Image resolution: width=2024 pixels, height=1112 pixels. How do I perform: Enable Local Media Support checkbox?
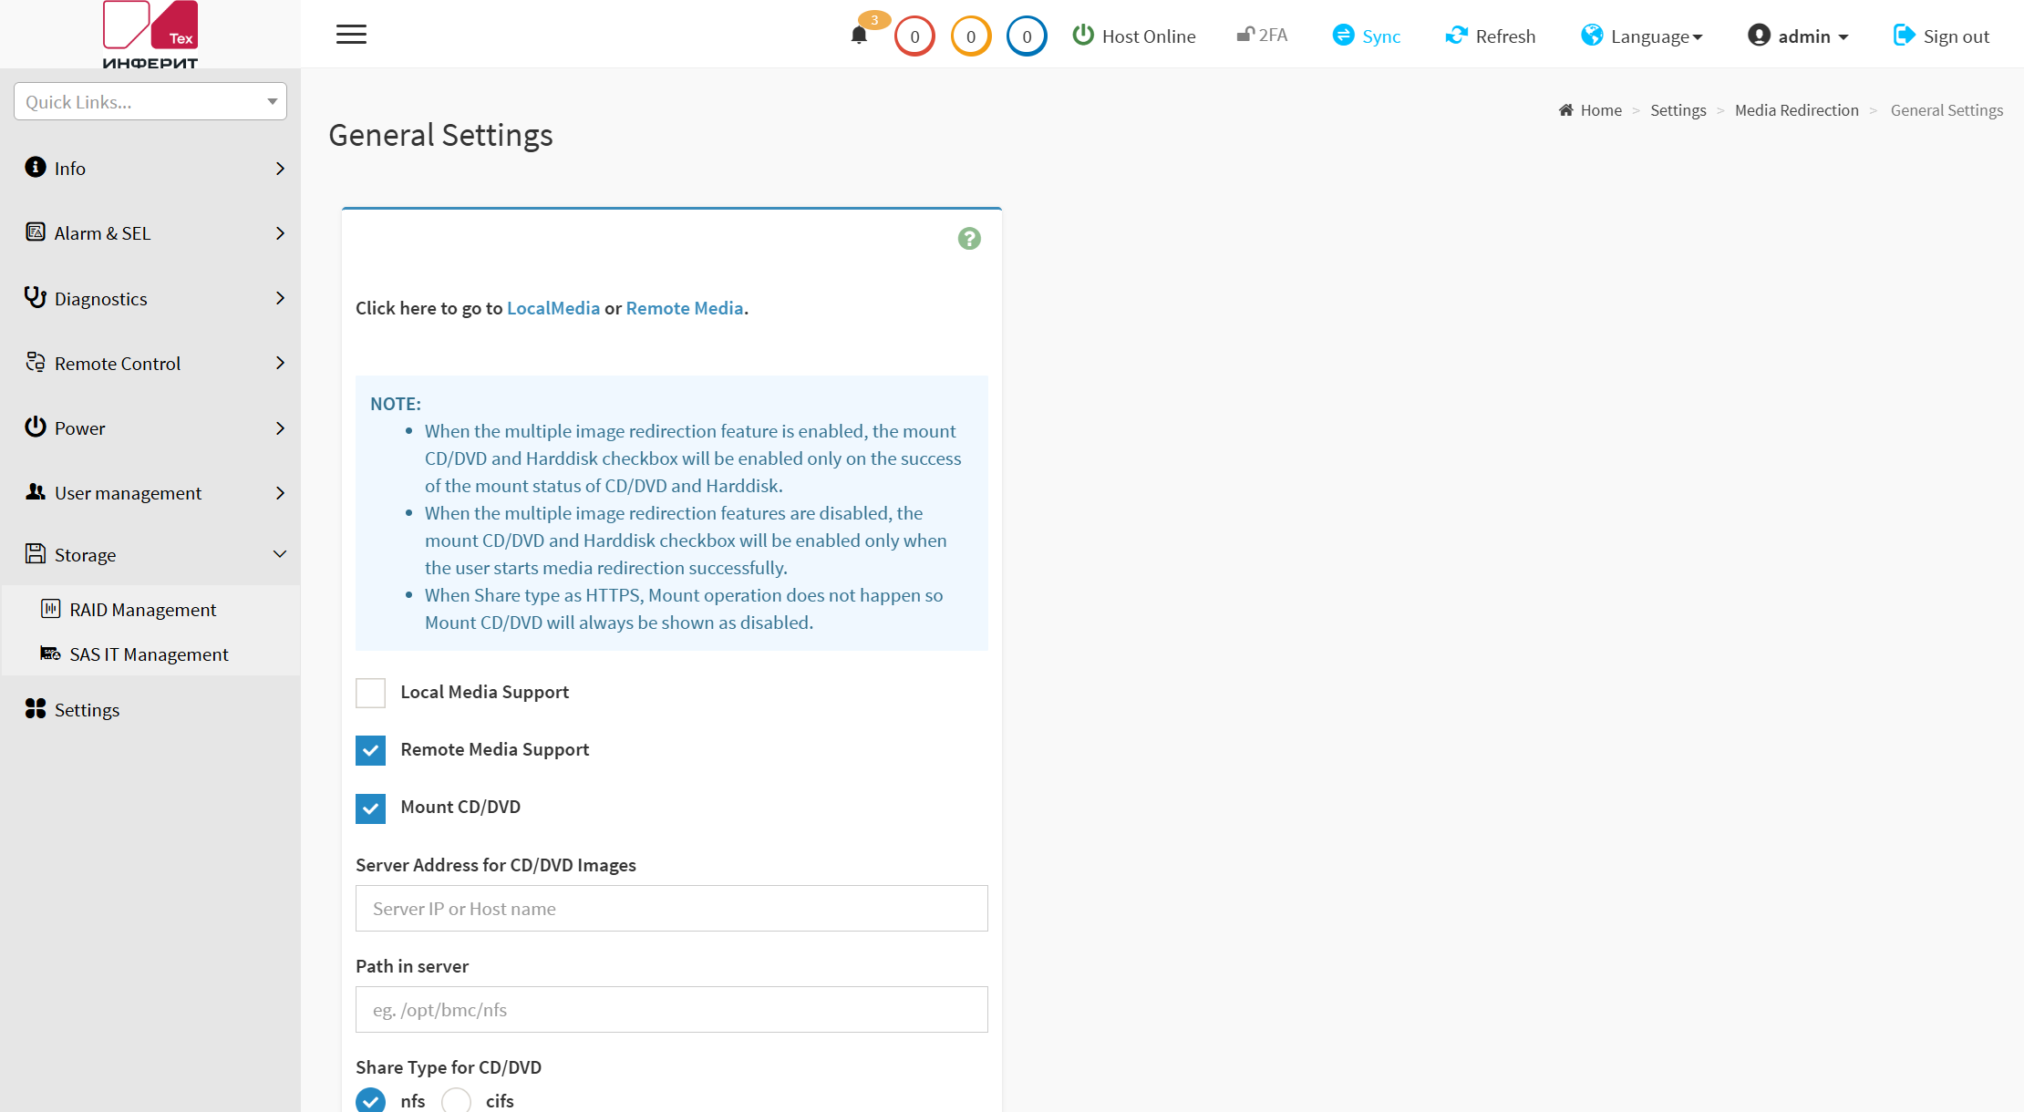[370, 693]
